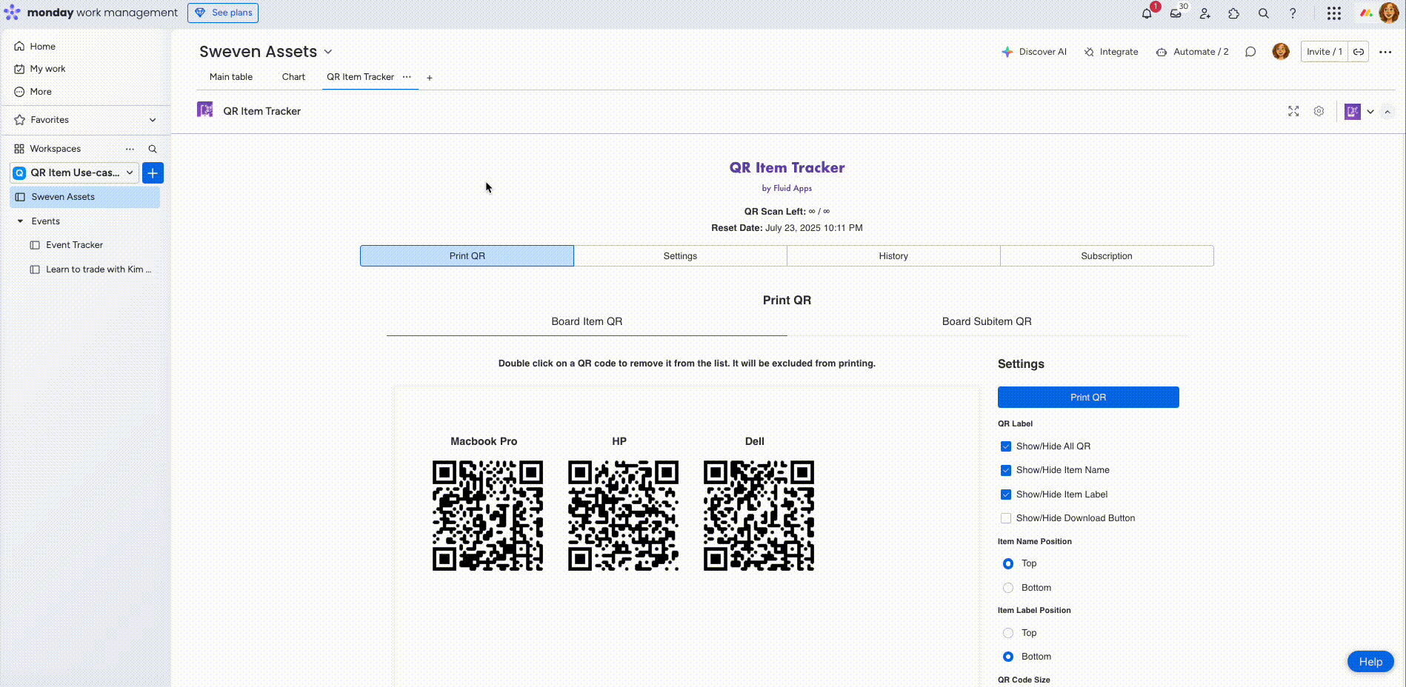Screen dimensions: 1406x687
Task: Open the Settings tab in QR tracker
Action: pos(680,256)
